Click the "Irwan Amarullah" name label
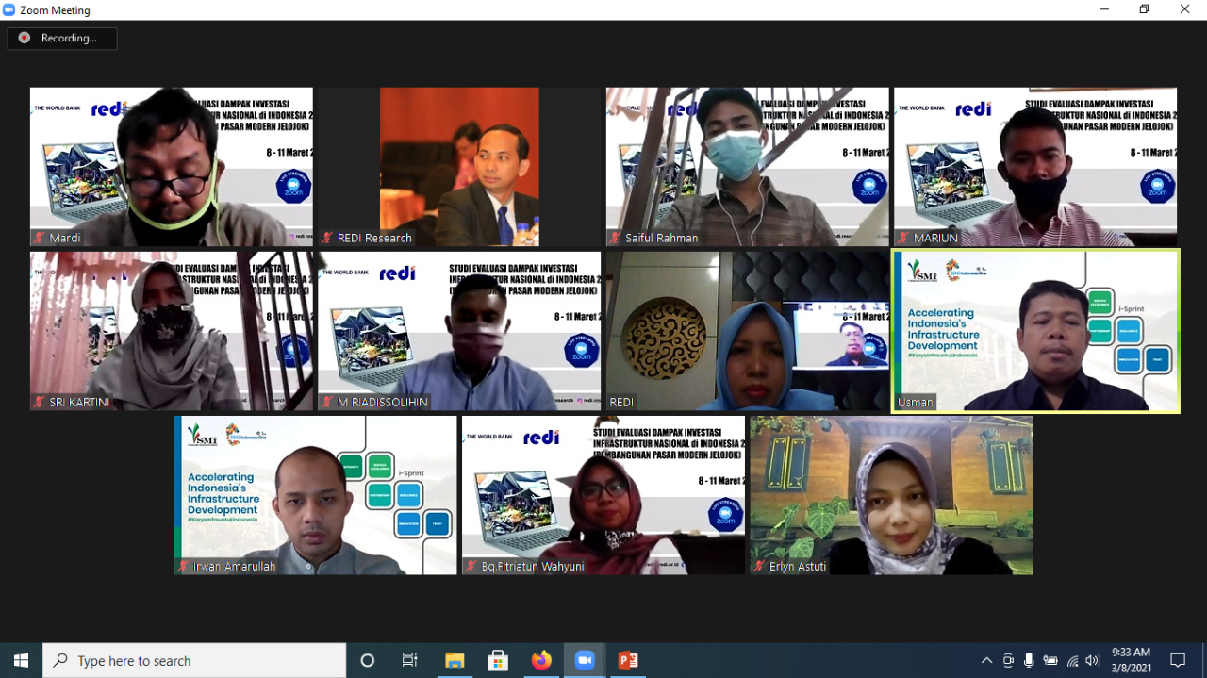Screen dimensions: 1207x678 [235, 566]
